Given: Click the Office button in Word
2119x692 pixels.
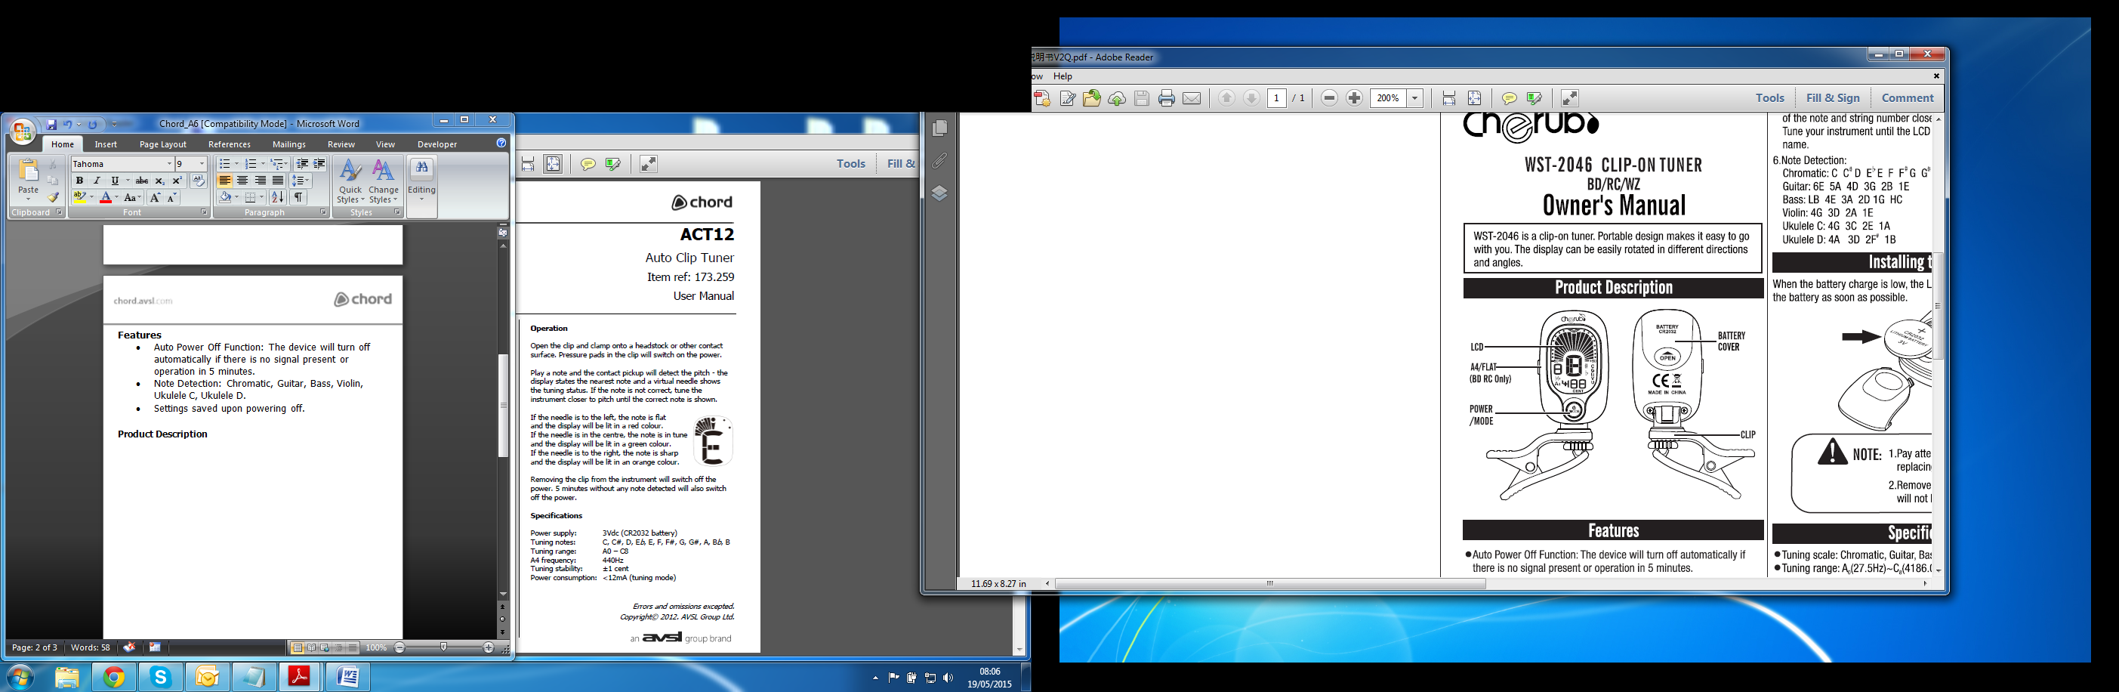Looking at the screenshot, I should pyautogui.click(x=22, y=131).
